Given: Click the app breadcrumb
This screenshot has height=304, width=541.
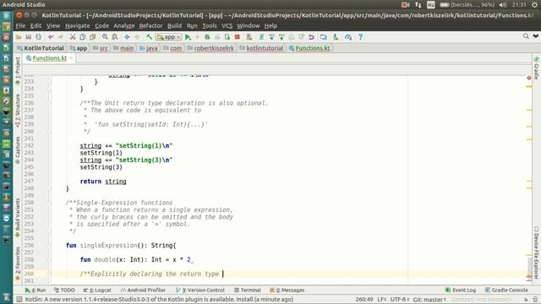Looking at the screenshot, I should coord(79,48).
